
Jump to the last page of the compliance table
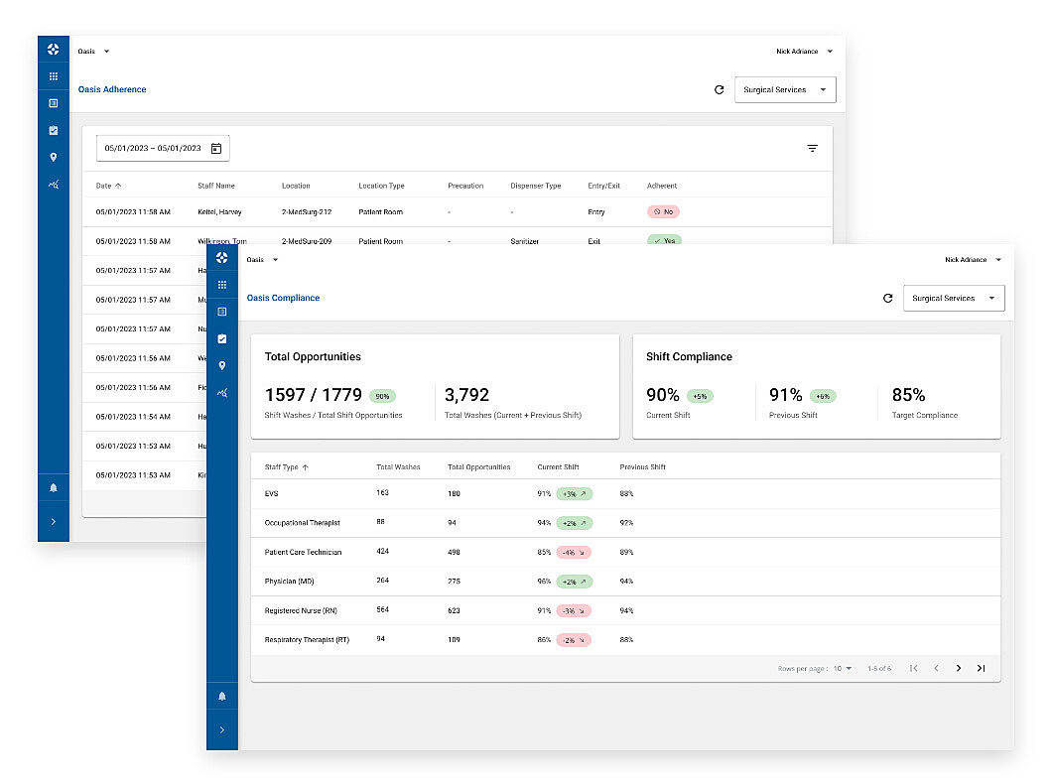981,668
